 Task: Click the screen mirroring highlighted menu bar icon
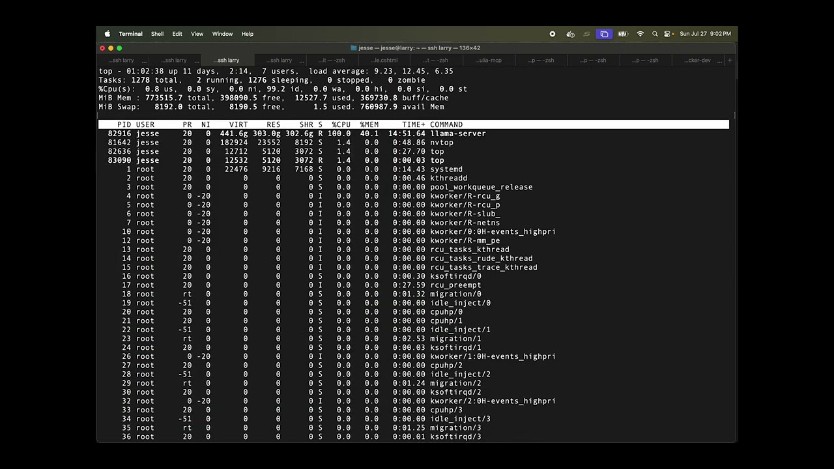pyautogui.click(x=604, y=34)
